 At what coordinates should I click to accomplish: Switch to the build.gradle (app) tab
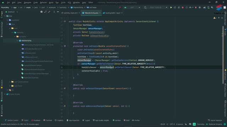(x=113, y=13)
